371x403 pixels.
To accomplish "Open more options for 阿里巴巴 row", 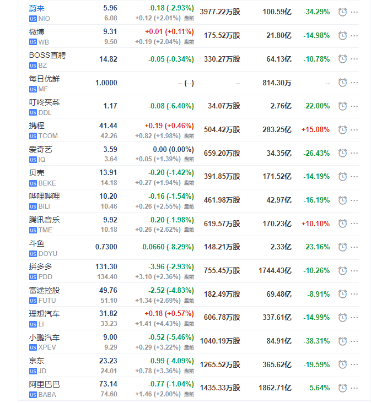I will point(354,388).
